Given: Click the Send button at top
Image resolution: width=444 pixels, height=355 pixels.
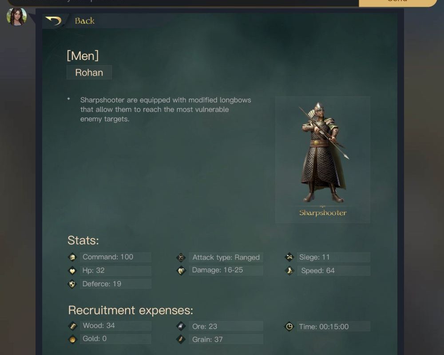Looking at the screenshot, I should click(x=397, y=2).
